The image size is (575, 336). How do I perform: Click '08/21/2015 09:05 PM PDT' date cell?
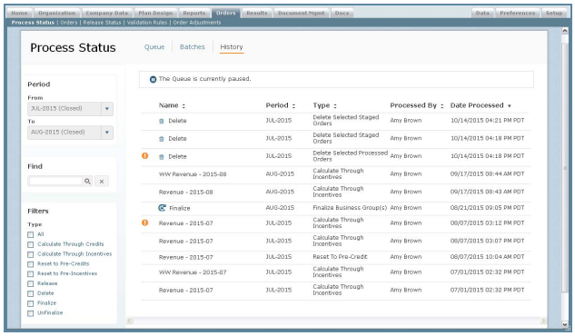[x=488, y=208]
